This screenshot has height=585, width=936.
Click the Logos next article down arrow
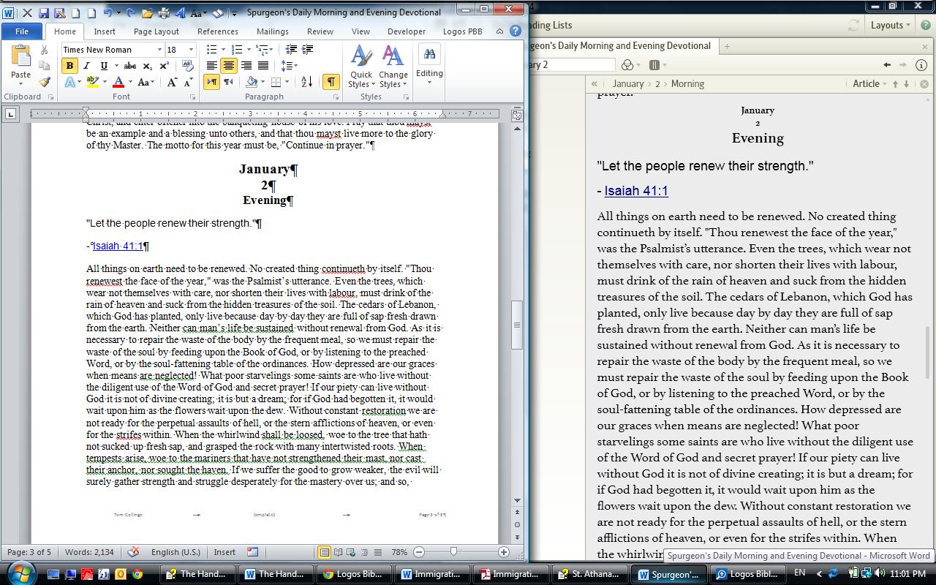[906, 84]
